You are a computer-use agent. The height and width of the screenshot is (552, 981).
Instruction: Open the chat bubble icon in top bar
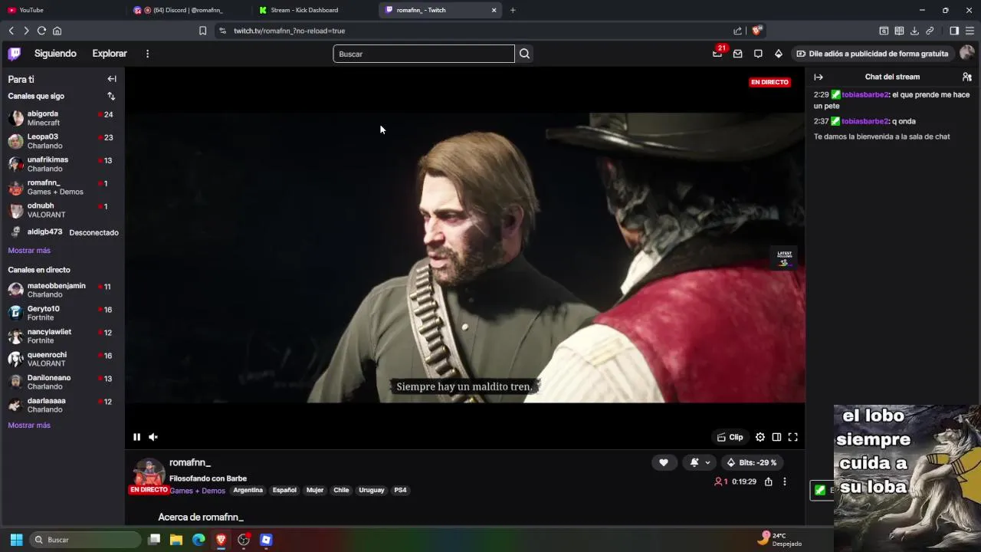(758, 54)
